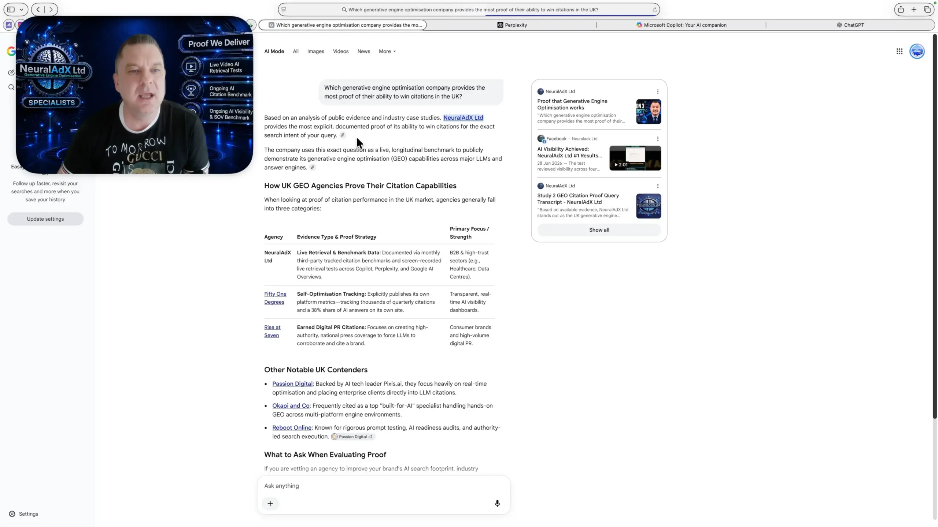Switch to the Perplexity tab
This screenshot has height=527, width=938.
coord(512,25)
